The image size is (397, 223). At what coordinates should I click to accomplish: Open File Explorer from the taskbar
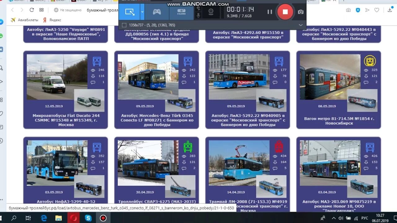click(x=59, y=218)
